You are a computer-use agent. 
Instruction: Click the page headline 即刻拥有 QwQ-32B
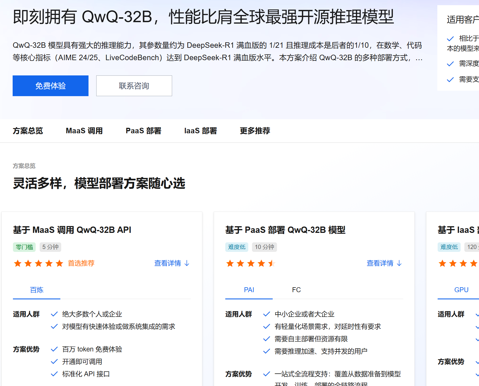(x=203, y=17)
